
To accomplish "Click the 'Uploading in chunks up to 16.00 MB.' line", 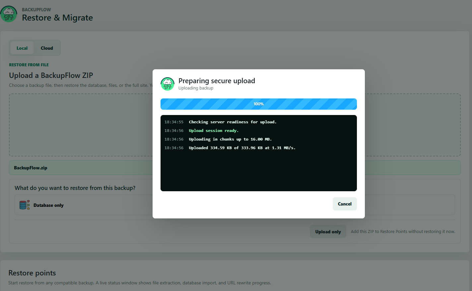I will click(230, 139).
